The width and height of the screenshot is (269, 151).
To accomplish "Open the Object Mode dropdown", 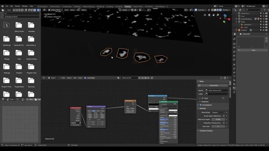I will (55, 10).
